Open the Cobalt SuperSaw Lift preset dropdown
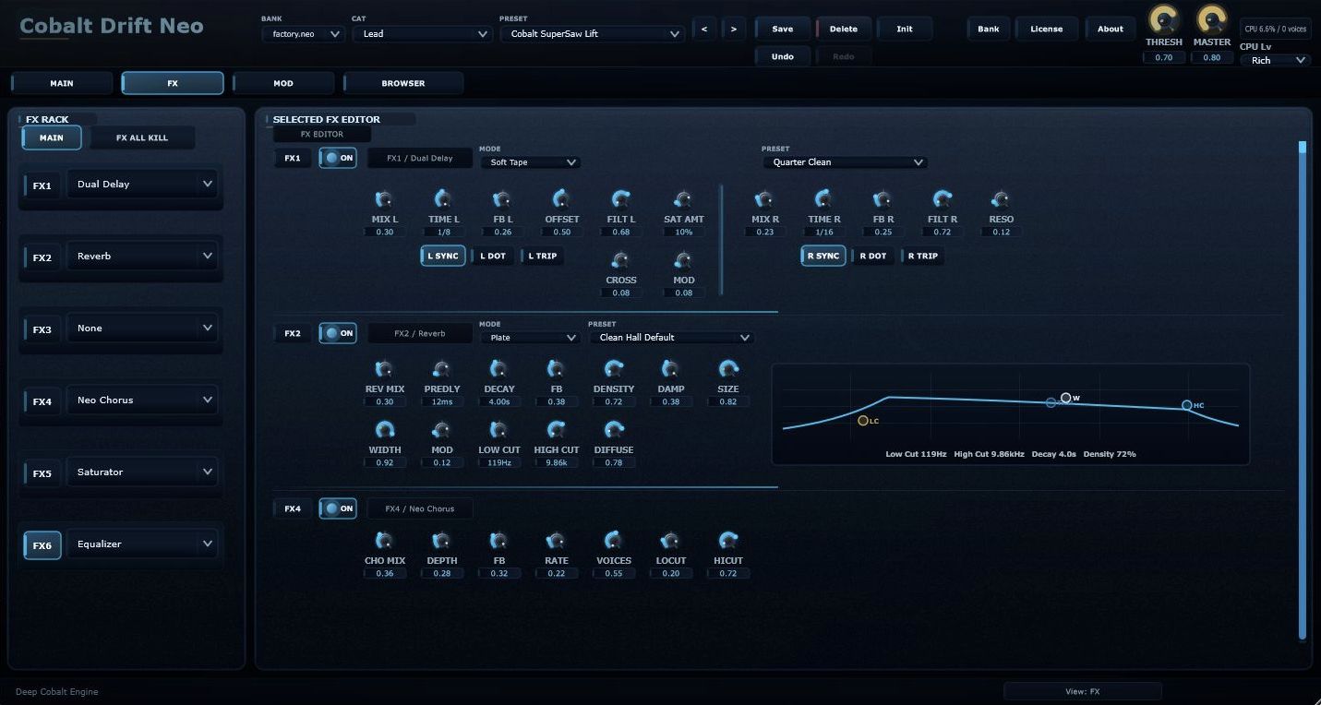This screenshot has width=1321, height=705. point(592,34)
